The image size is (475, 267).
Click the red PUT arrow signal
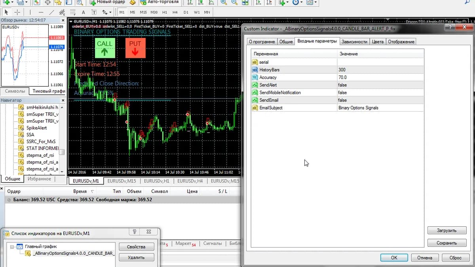point(135,48)
